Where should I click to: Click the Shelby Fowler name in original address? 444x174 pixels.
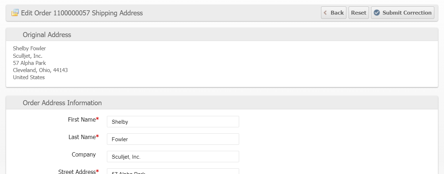point(29,48)
